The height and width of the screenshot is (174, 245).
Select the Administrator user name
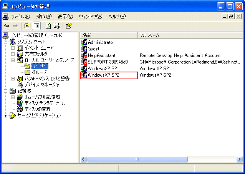pos(101,42)
